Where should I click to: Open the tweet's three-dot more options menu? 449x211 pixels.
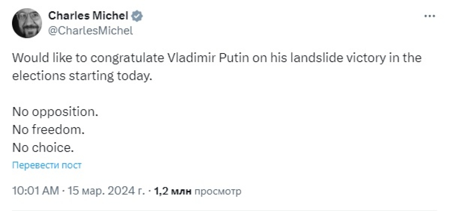430,16
